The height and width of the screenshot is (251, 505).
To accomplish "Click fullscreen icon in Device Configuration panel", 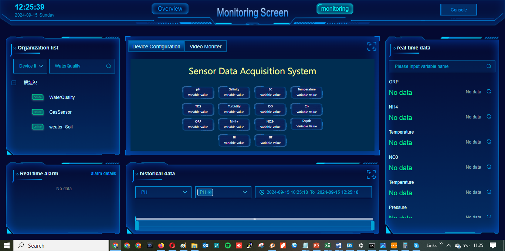I will pyautogui.click(x=372, y=46).
